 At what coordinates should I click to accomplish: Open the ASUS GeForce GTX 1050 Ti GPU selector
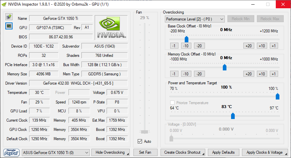(x=56, y=153)
